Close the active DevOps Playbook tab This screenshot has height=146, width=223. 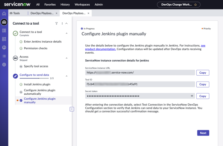[88, 13]
